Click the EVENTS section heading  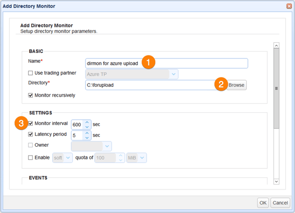pyautogui.click(x=38, y=178)
